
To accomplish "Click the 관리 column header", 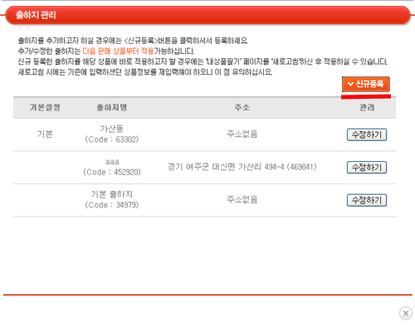I will point(367,107).
